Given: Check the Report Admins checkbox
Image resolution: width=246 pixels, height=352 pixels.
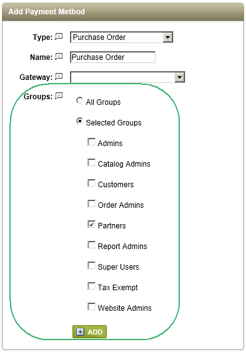Looking at the screenshot, I should pyautogui.click(x=91, y=245).
